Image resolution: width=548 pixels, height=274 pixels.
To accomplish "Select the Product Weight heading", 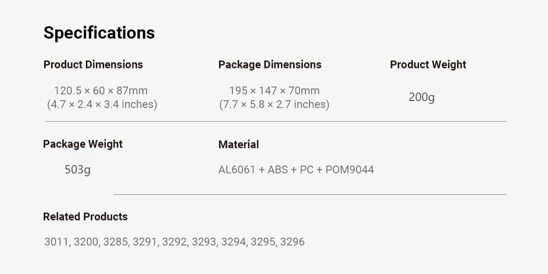I will coord(428,65).
